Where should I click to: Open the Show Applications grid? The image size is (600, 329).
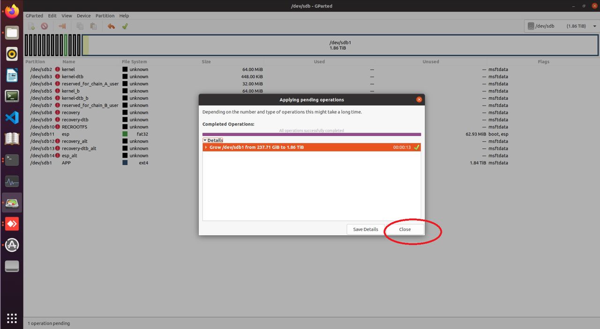point(12,318)
